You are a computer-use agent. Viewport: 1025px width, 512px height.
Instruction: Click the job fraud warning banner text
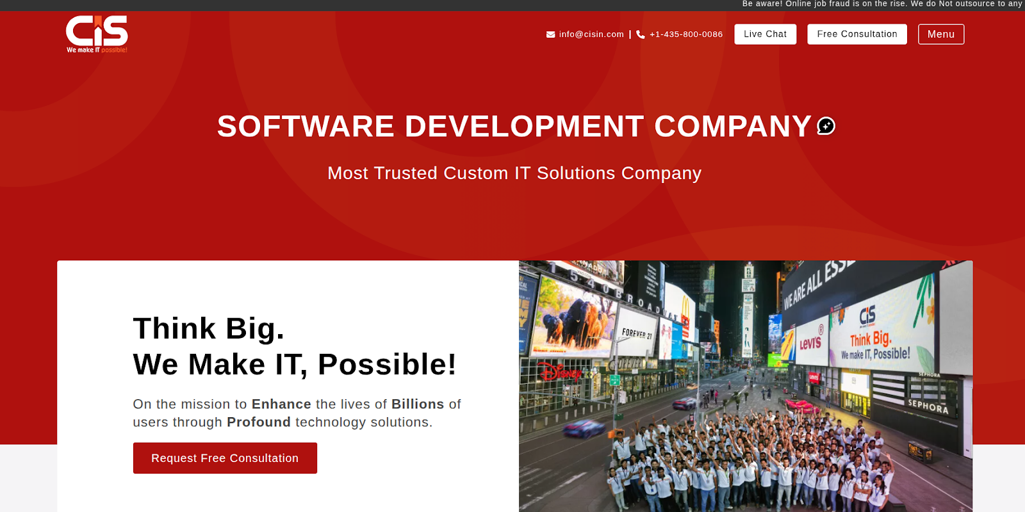point(882,4)
